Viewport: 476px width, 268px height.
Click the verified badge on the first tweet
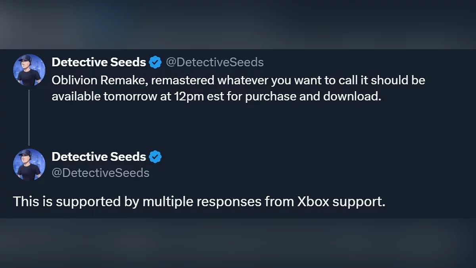(x=155, y=62)
